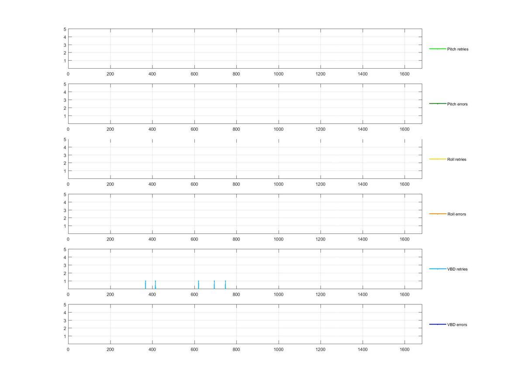
Task: Click the y-axis 1 label of VBD retries plot
Action: [x=65, y=281]
